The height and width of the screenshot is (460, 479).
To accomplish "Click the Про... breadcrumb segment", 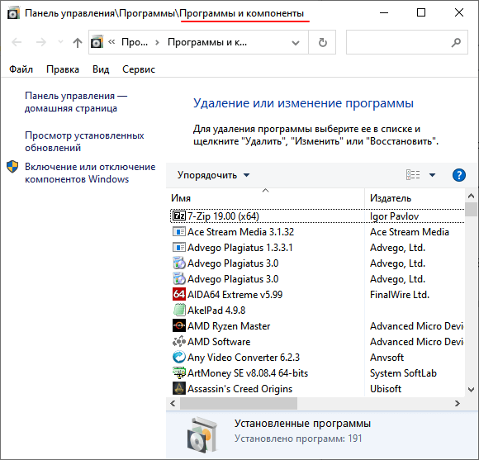I will tap(135, 42).
